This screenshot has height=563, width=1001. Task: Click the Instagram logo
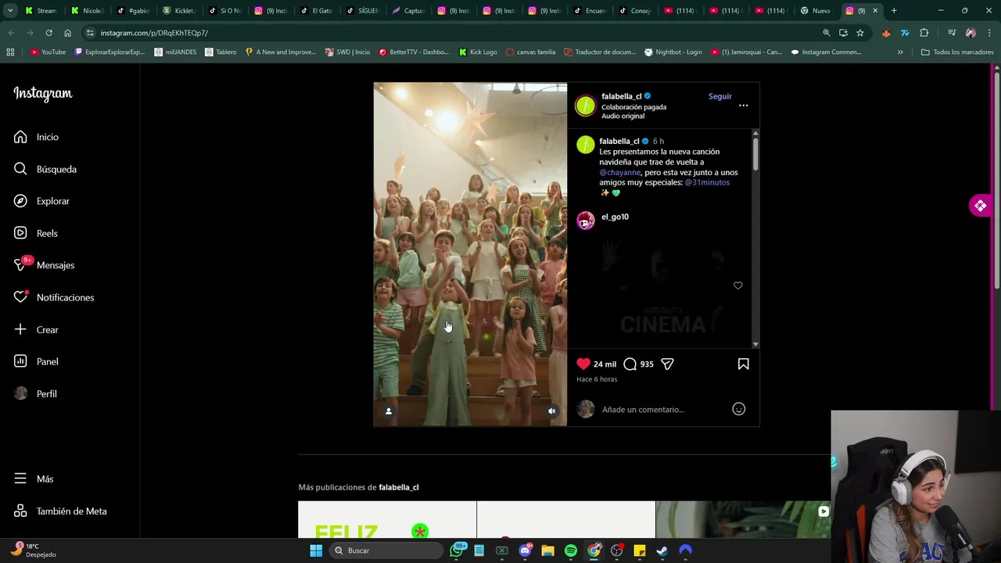[x=42, y=93]
